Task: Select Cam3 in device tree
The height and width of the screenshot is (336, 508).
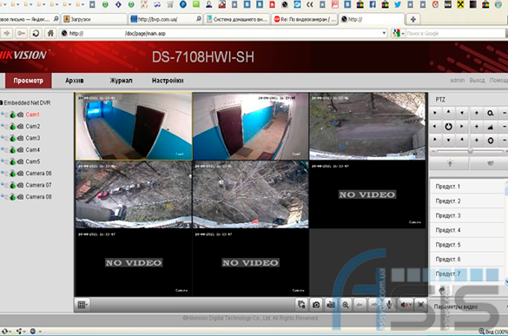Action: pyautogui.click(x=33, y=138)
